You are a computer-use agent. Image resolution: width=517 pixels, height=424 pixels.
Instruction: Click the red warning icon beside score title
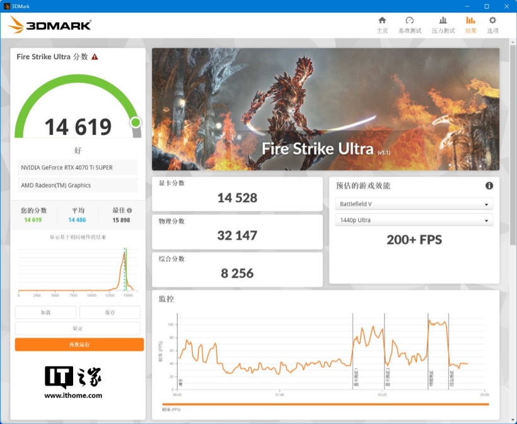click(x=95, y=57)
